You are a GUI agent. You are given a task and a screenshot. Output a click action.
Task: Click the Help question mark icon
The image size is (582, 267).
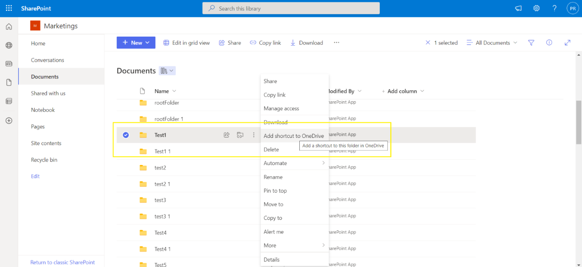554,8
